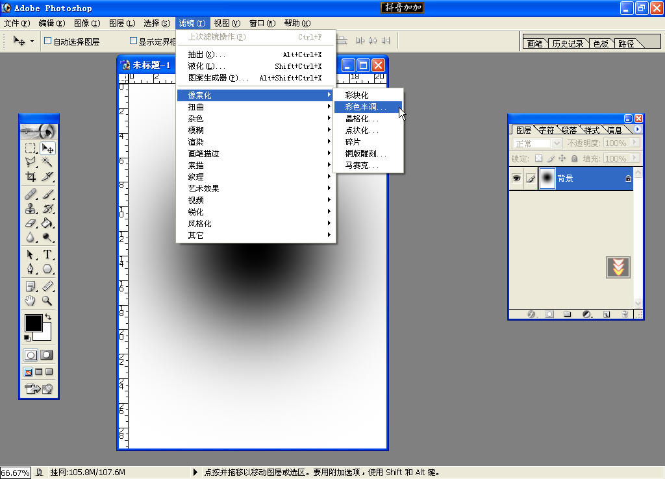The image size is (665, 479).
Task: Open status bar info arrow menu
Action: [195, 472]
